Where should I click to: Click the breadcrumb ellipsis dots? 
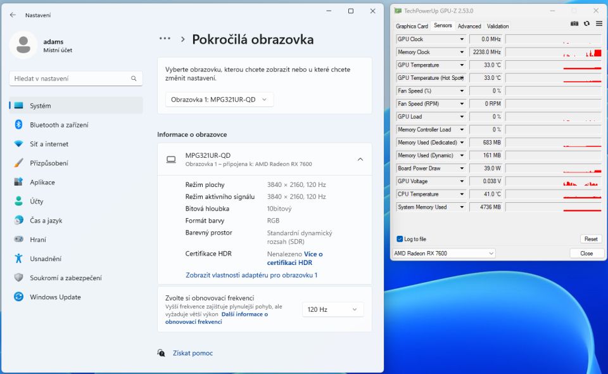click(165, 39)
